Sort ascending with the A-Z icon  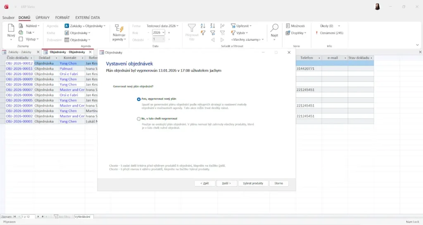pyautogui.click(x=203, y=26)
